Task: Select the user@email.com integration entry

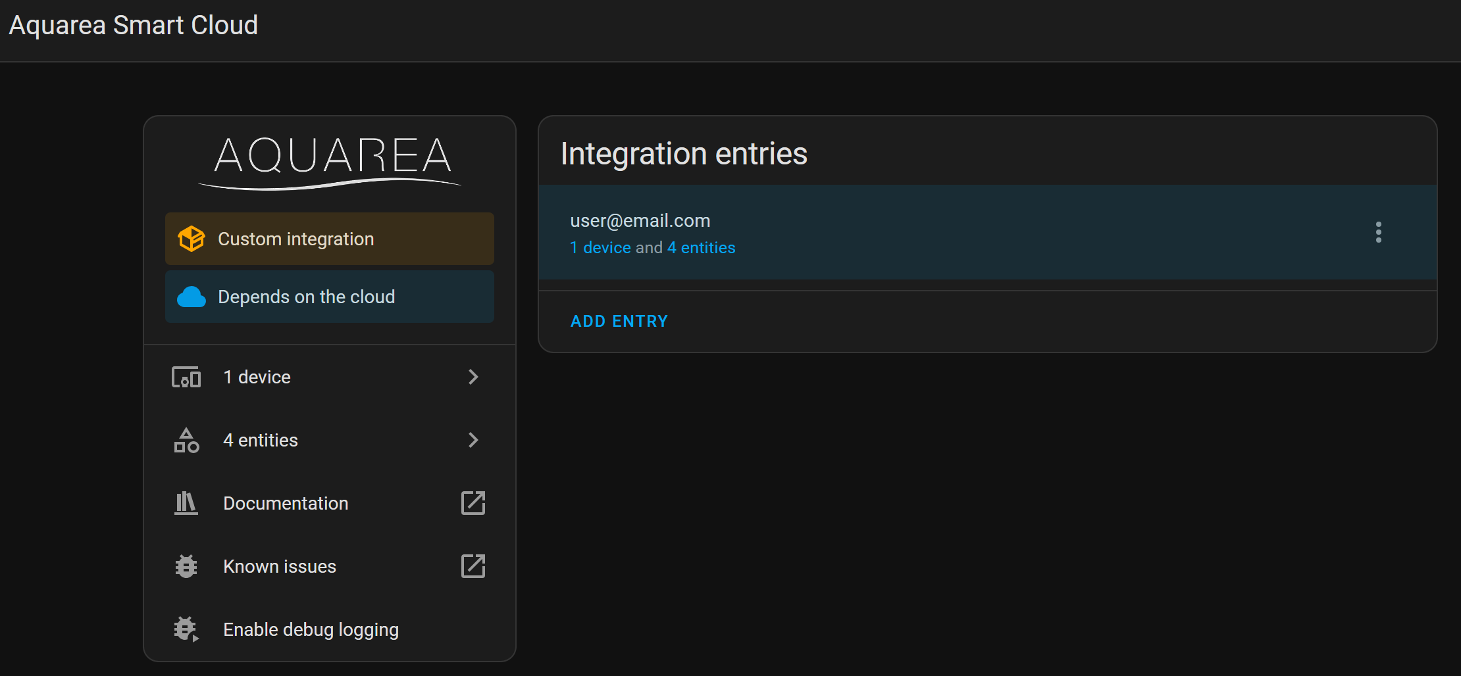Action: point(921,233)
